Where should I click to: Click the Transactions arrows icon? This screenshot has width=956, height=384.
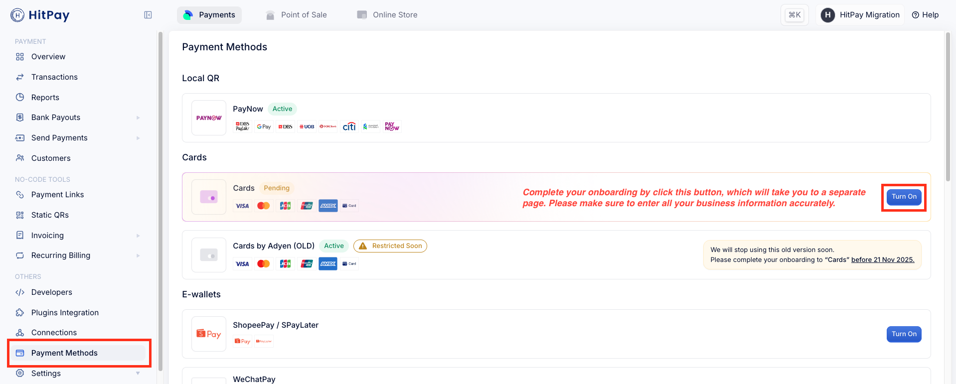[x=20, y=77]
